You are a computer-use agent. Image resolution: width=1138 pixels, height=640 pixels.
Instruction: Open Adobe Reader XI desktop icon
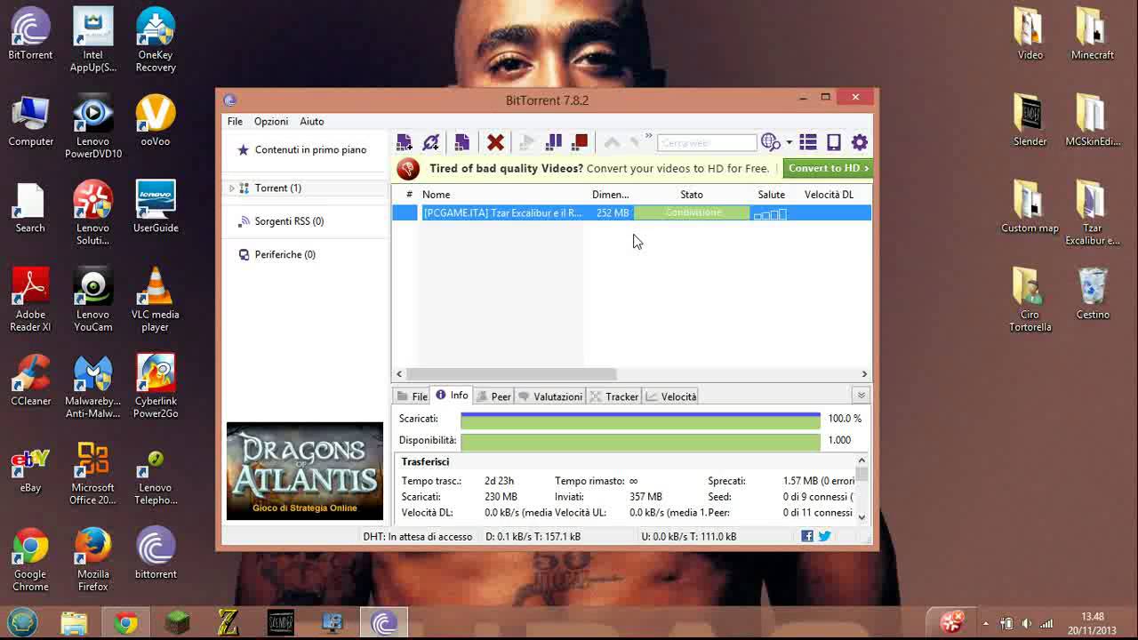30,300
